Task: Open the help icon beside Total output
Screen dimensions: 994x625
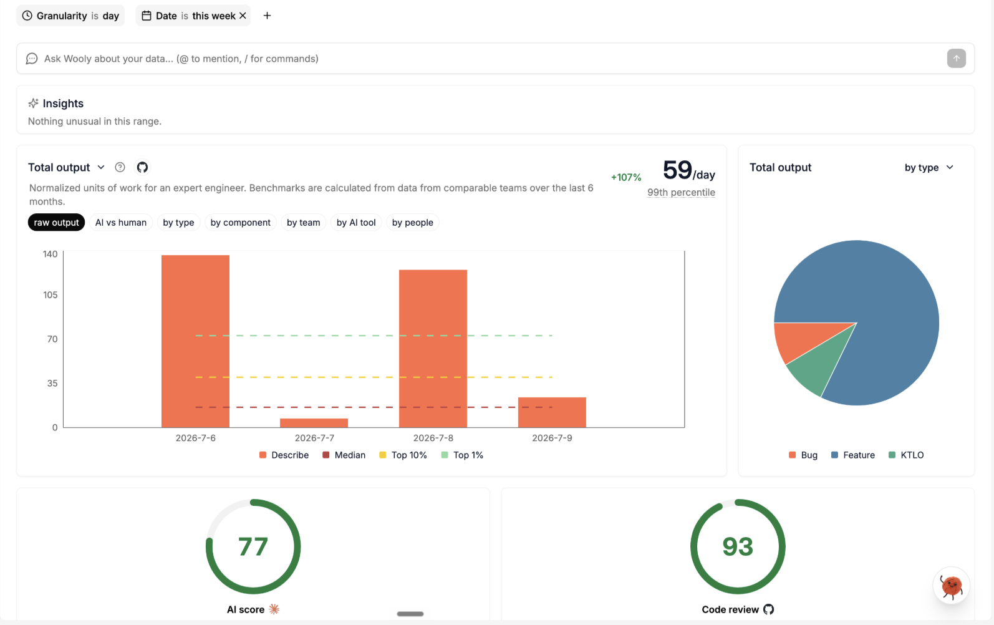Action: [120, 167]
